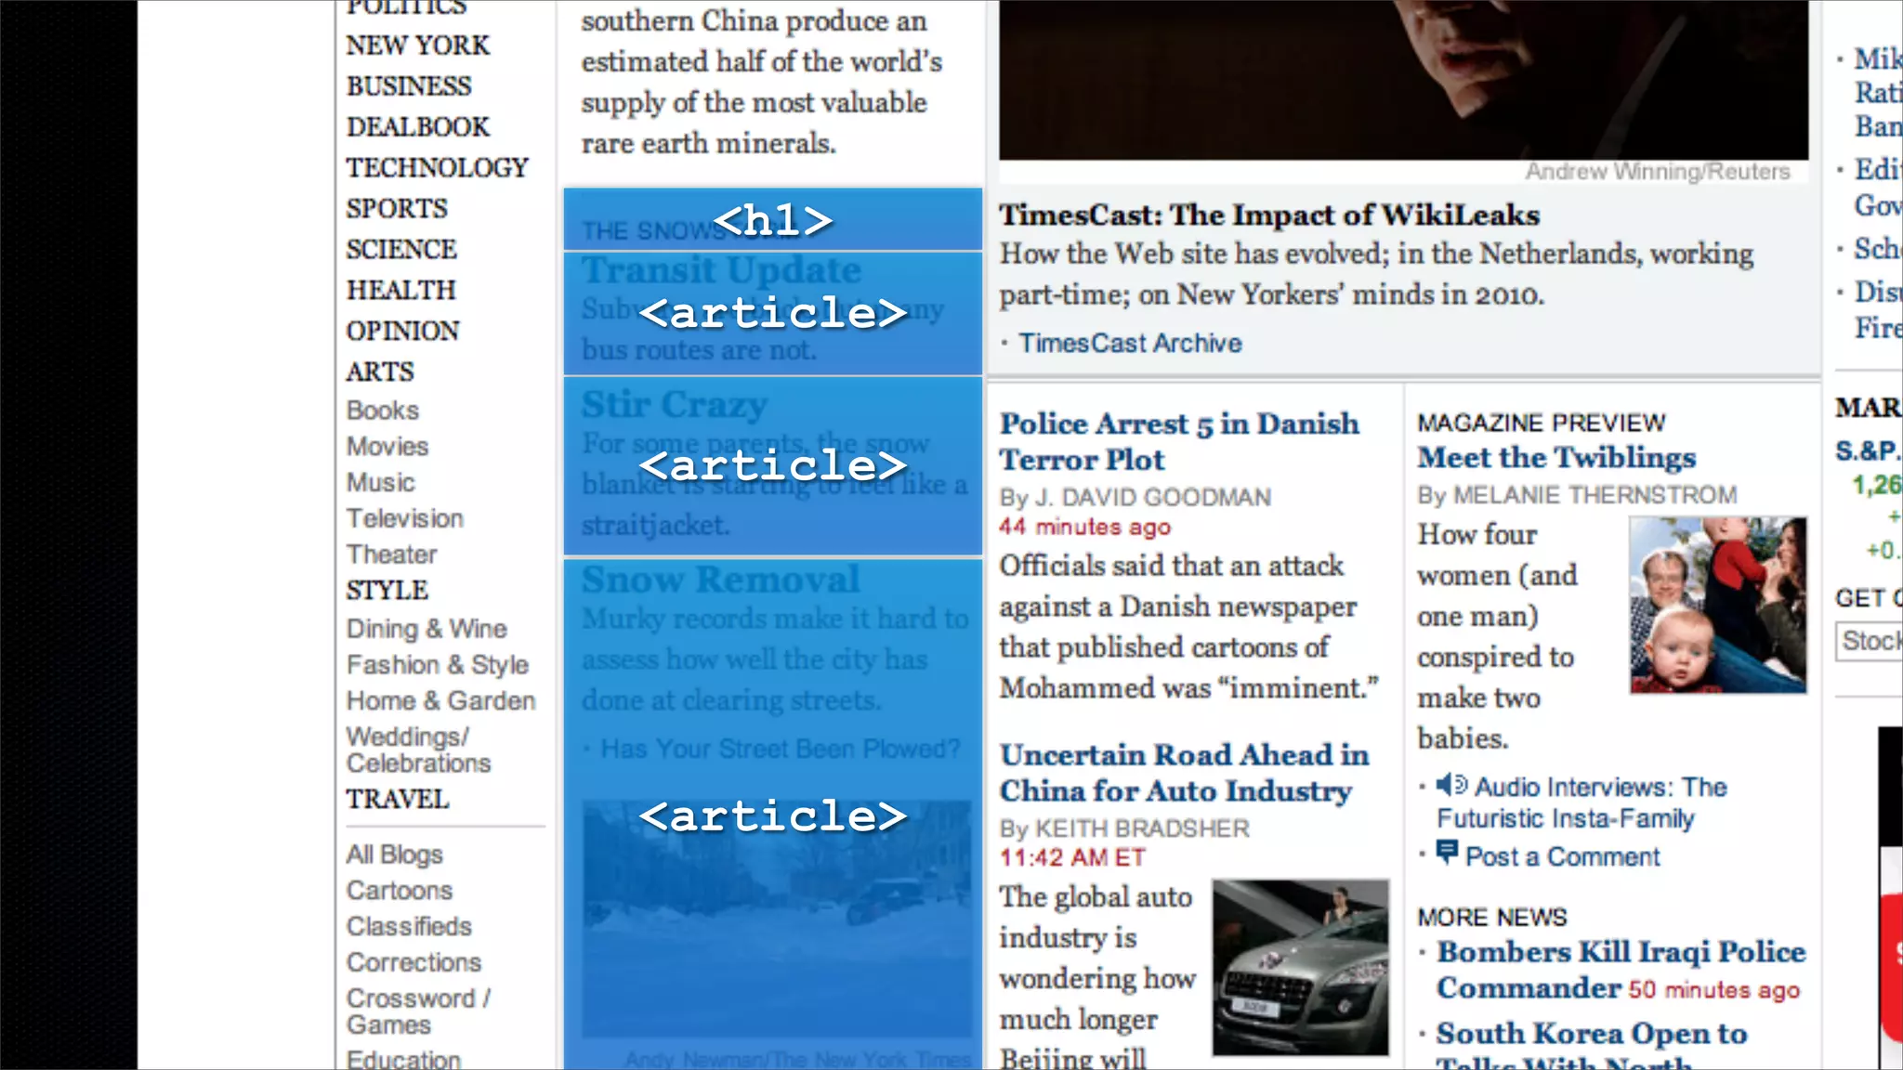Click 44 minutes ago timestamp
The width and height of the screenshot is (1903, 1070).
[1084, 528]
